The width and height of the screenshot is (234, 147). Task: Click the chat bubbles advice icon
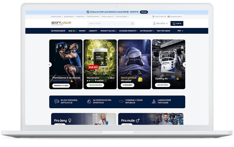(57, 101)
